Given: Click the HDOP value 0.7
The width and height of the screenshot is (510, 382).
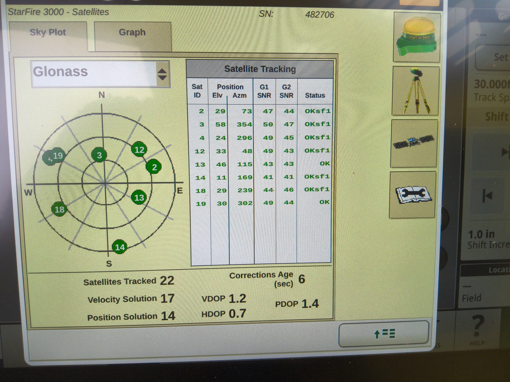Looking at the screenshot, I should click(x=238, y=314).
